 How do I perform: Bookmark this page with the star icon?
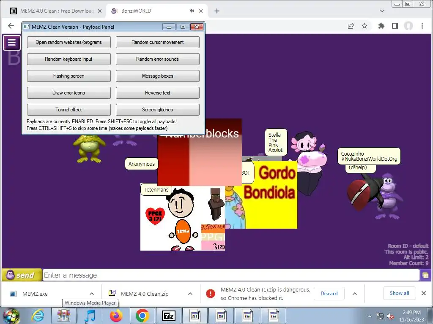pos(364,26)
